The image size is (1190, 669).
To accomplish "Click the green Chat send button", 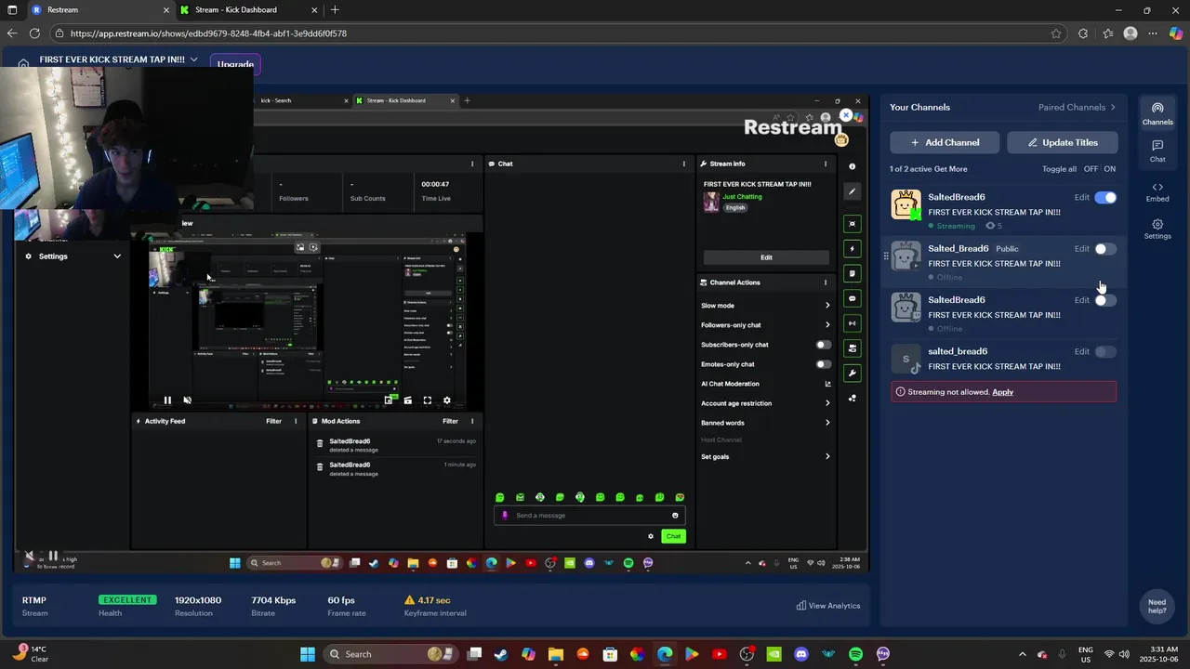I will (673, 536).
